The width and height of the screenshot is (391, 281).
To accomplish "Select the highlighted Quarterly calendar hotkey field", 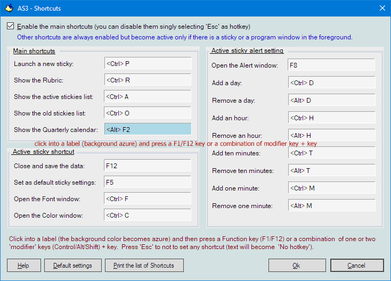I will tap(148, 129).
